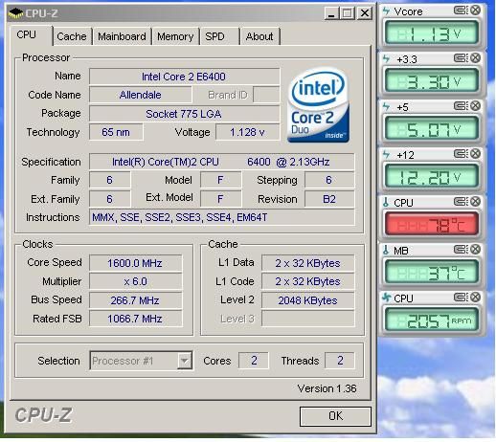
Task: Click the lightning icon beside +5
Action: [386, 106]
